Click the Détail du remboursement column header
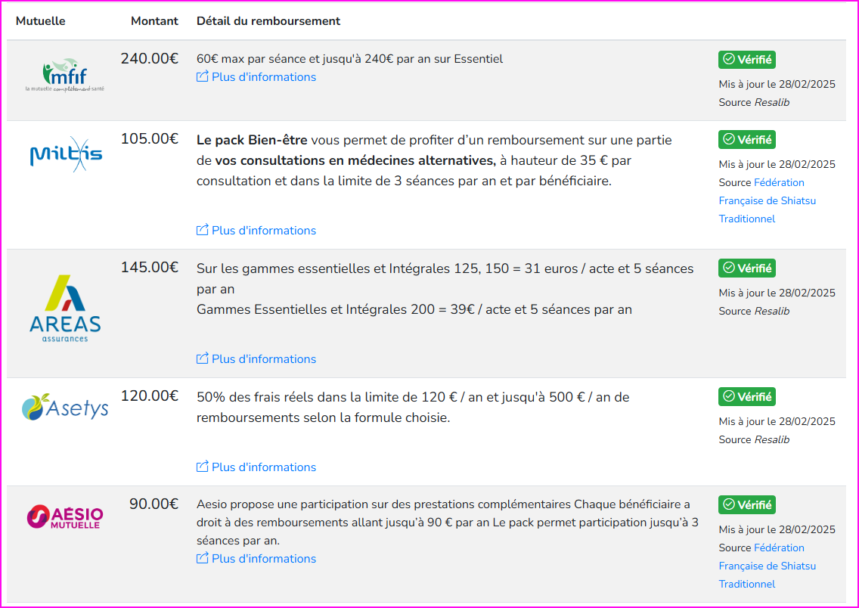This screenshot has width=859, height=608. tap(268, 21)
